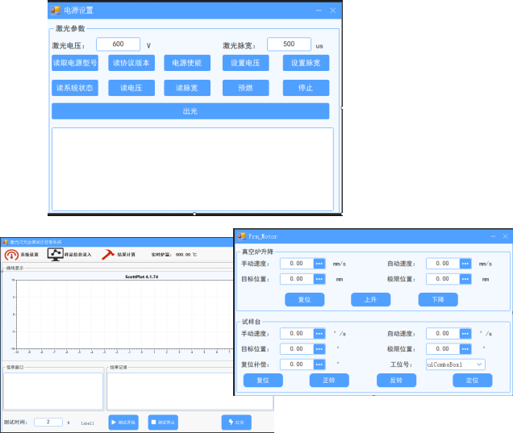Open 系统设置 gauge icon in toolbar
This screenshot has height=433, width=513.
pyautogui.click(x=12, y=254)
